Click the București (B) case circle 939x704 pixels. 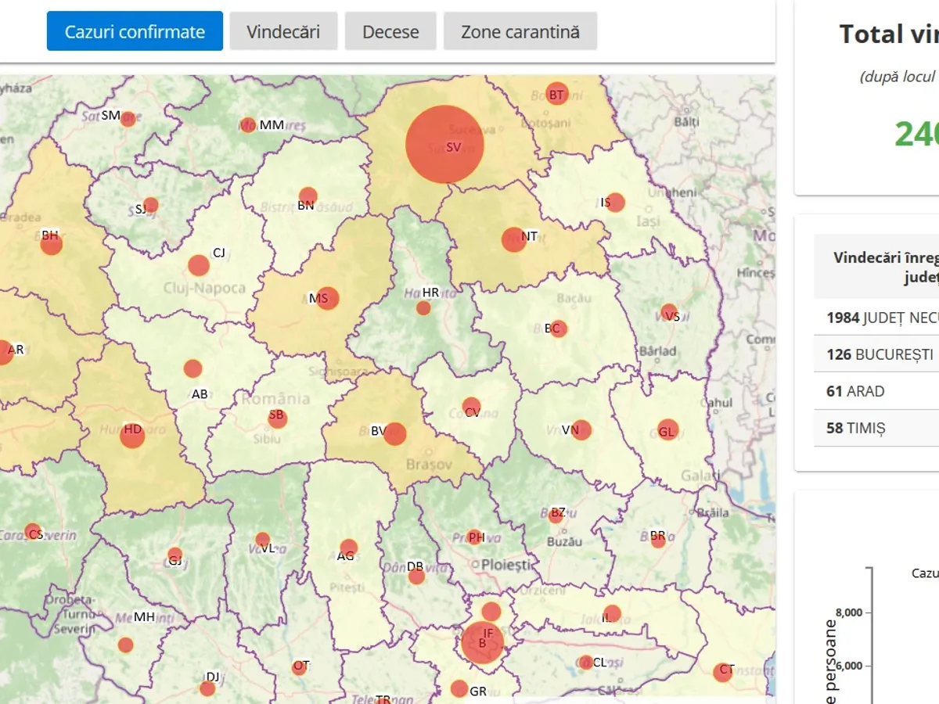(x=482, y=642)
